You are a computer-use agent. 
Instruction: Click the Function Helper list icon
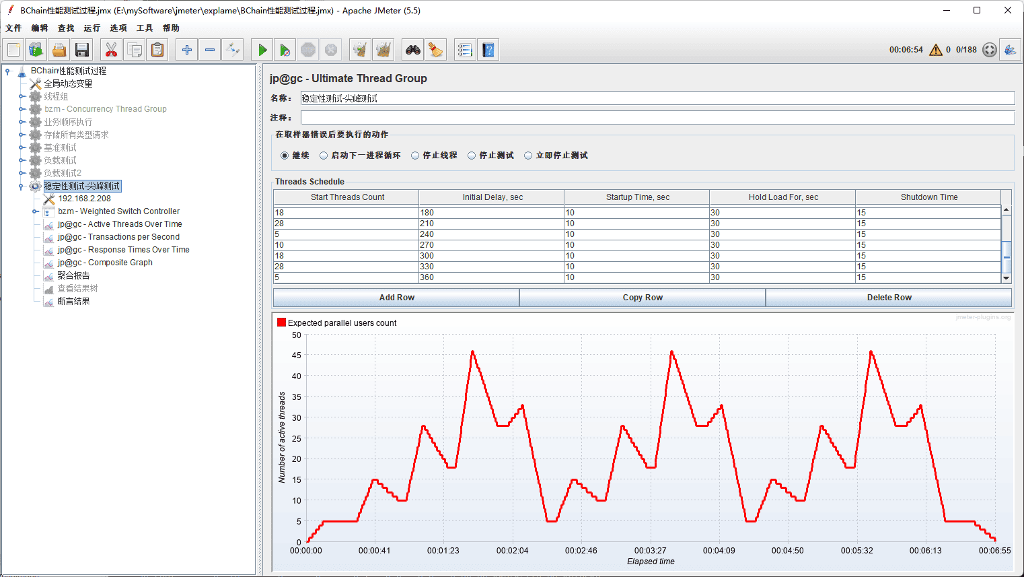[464, 50]
